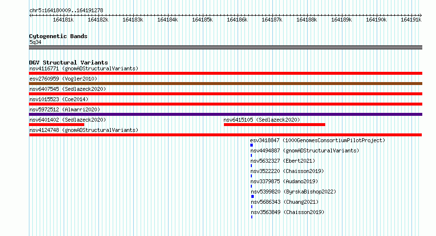The height and width of the screenshot is (236, 436).
Task: Open the nsv4124748 gnomAD variant label
Action: tap(84, 130)
